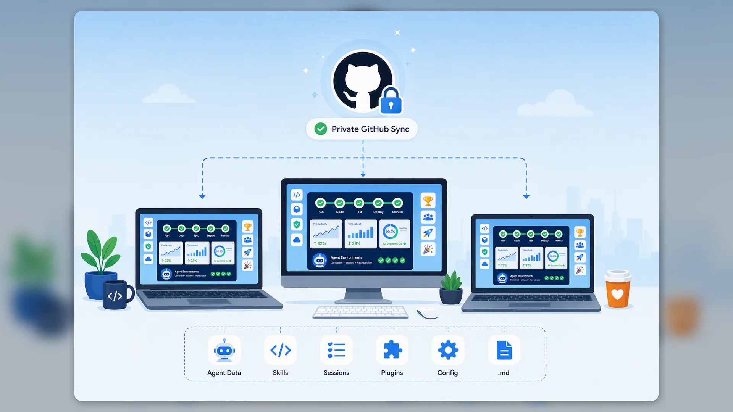
Task: Click the party popper icon on the center monitor
Action: pos(428,249)
